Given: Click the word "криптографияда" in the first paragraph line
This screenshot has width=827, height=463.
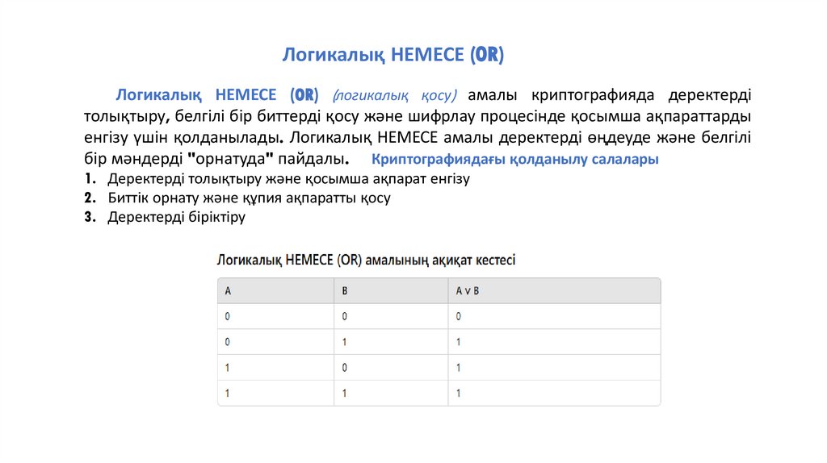Looking at the screenshot, I should pyautogui.click(x=592, y=95).
